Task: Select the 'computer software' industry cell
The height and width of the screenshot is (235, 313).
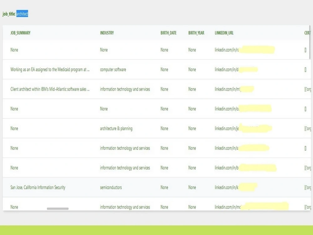Action: coord(113,70)
